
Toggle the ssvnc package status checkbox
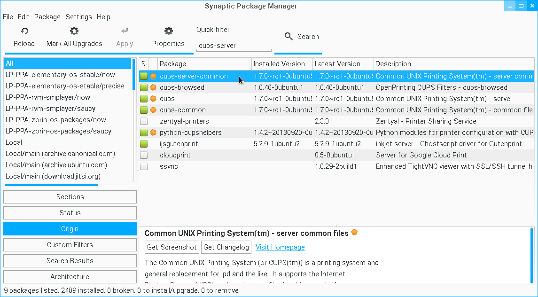(x=144, y=166)
